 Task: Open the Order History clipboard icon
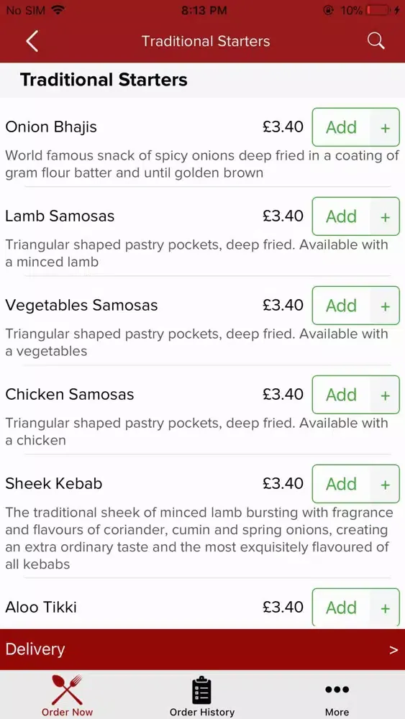tap(202, 690)
